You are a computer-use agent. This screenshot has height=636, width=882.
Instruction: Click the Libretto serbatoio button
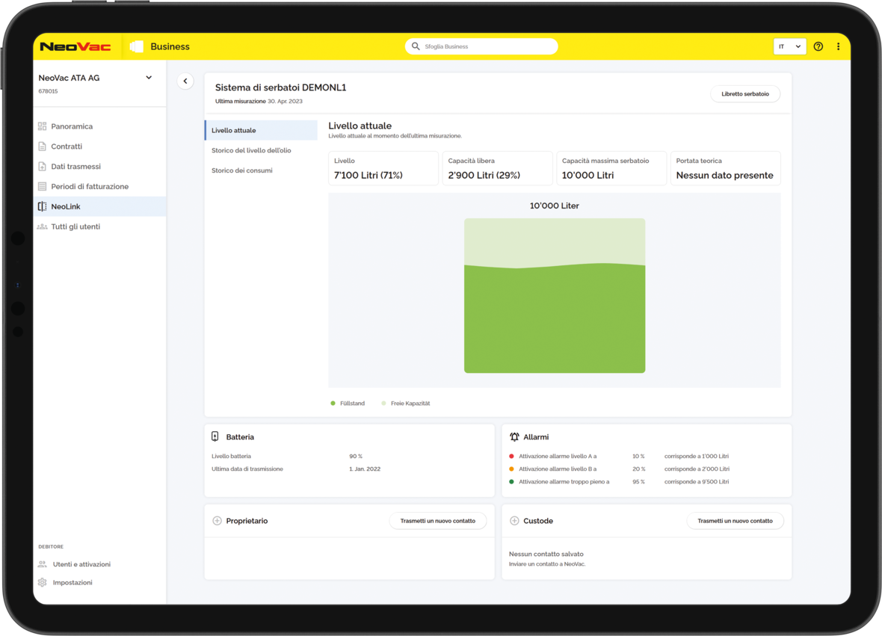tap(744, 94)
